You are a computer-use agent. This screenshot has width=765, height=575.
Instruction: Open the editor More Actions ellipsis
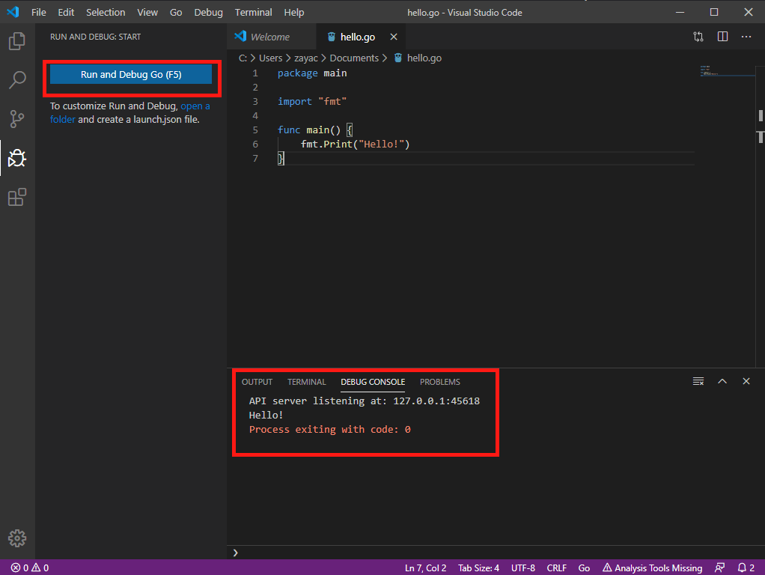[746, 37]
